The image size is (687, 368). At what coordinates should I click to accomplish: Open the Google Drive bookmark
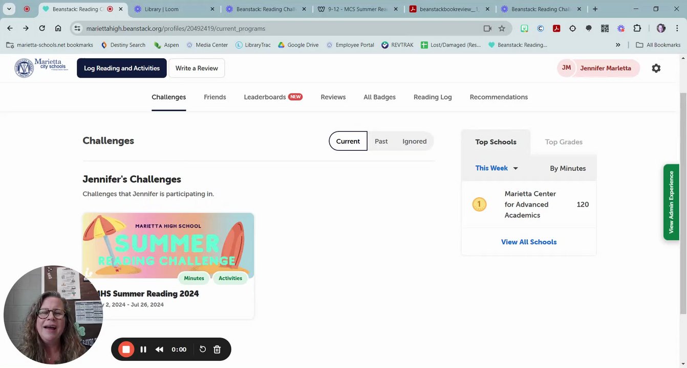pos(298,45)
